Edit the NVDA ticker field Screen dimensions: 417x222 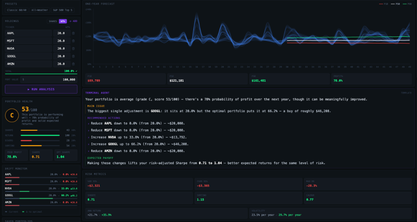[29, 48]
